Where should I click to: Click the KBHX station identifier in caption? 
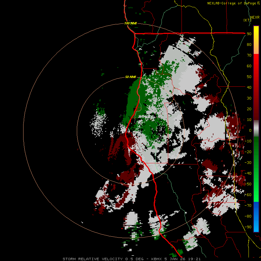(x=157, y=259)
